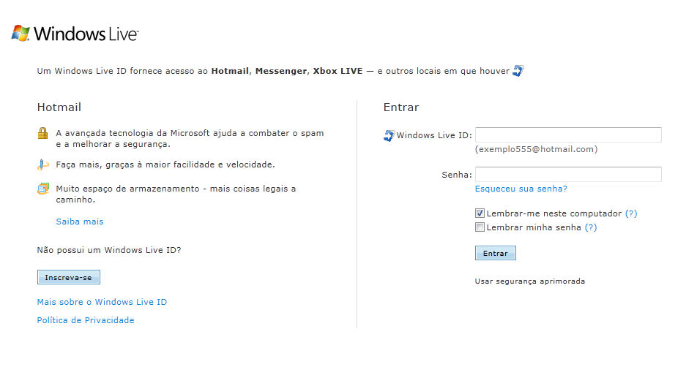Check the 'Lembrar minha senha' checkbox
Viewport: 697px width, 367px height.
click(480, 227)
